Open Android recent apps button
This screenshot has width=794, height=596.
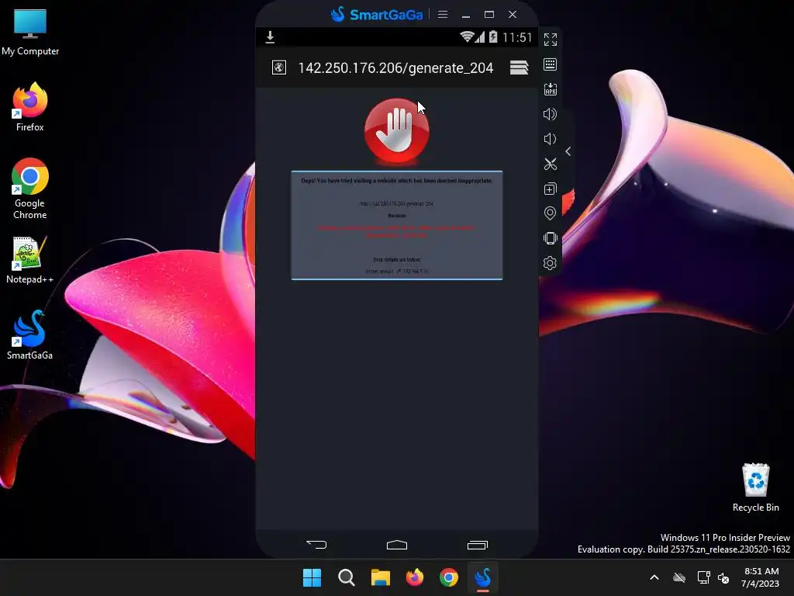pyautogui.click(x=477, y=545)
